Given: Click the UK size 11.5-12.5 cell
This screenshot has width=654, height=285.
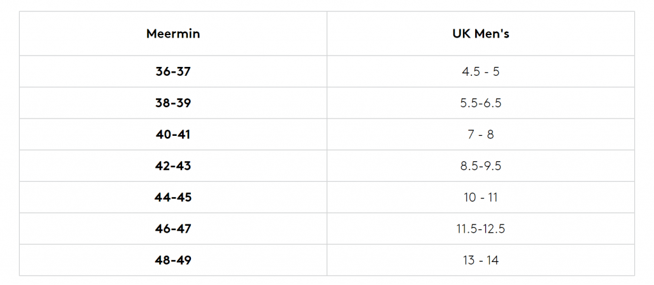Looking at the screenshot, I should 480,229.
